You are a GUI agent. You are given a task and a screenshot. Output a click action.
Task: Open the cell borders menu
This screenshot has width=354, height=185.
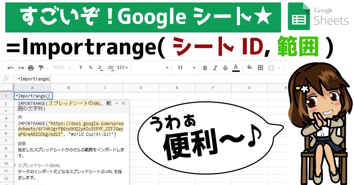[260, 67]
